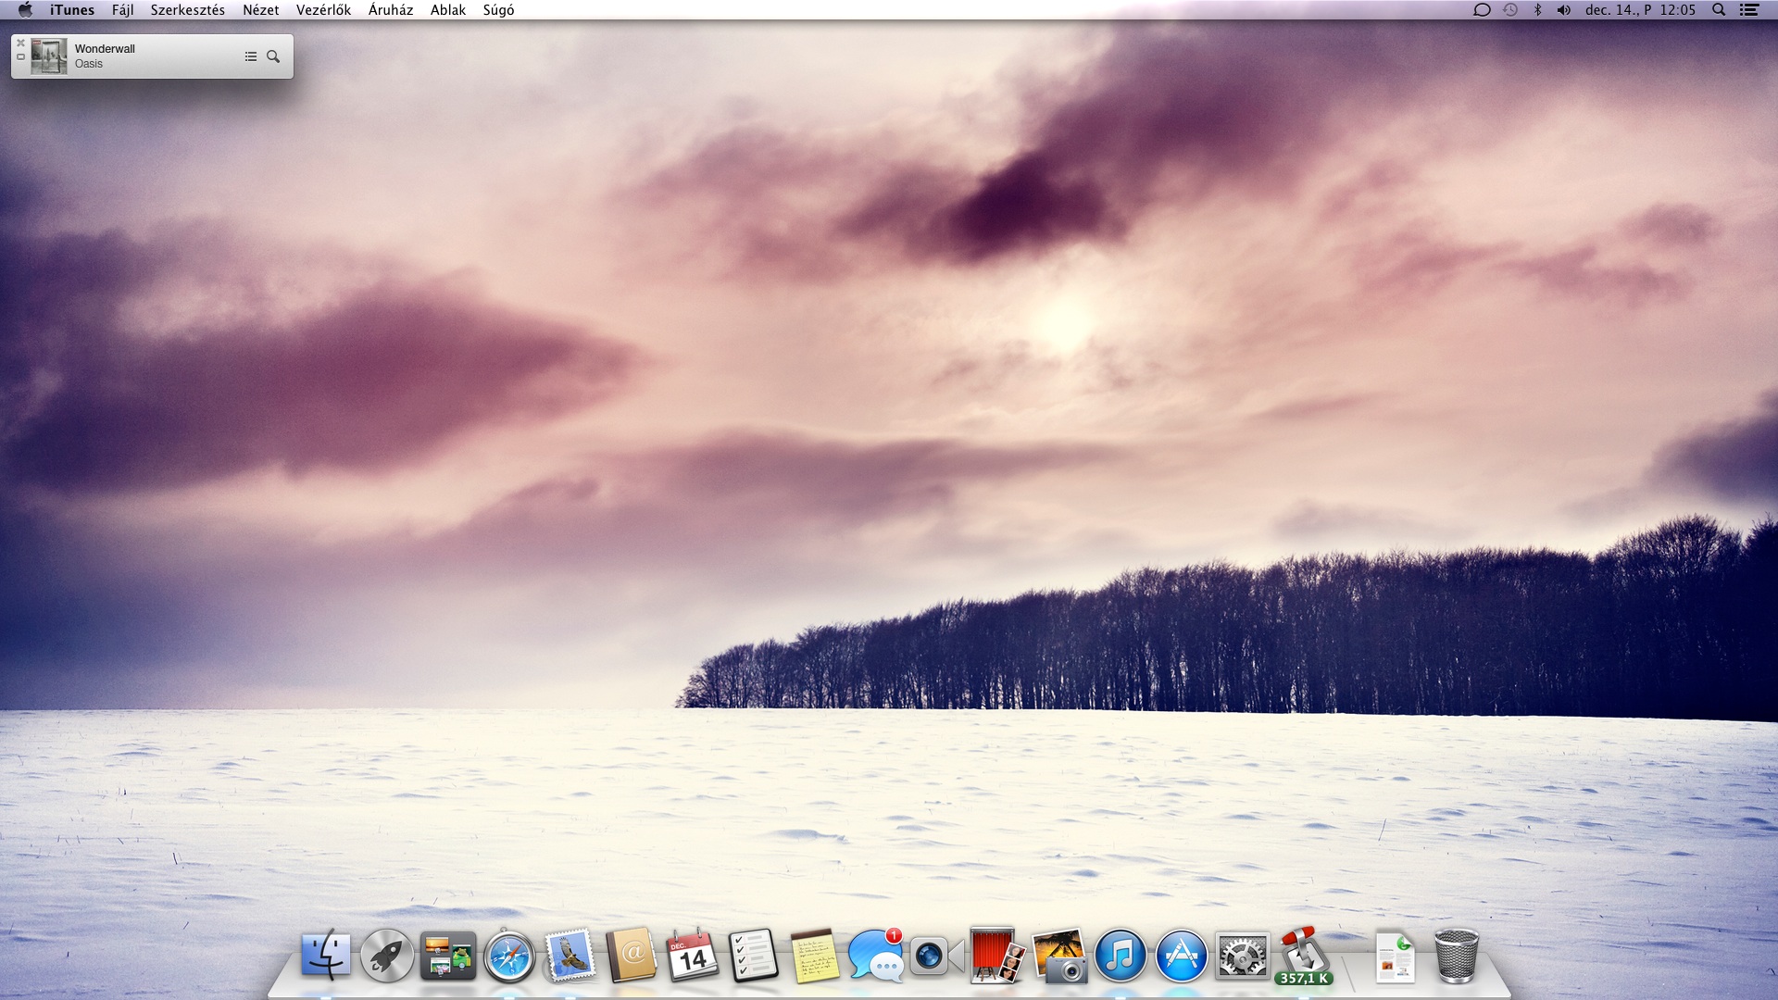The image size is (1778, 1000).
Task: Click the Messages status bubble icon
Action: 1482,10
